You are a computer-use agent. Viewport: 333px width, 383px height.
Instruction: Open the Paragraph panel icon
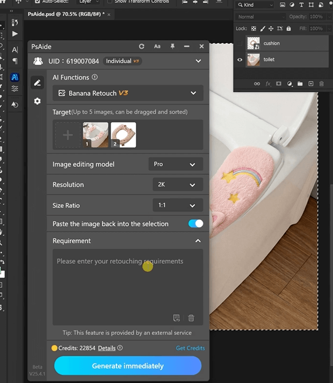click(x=15, y=60)
